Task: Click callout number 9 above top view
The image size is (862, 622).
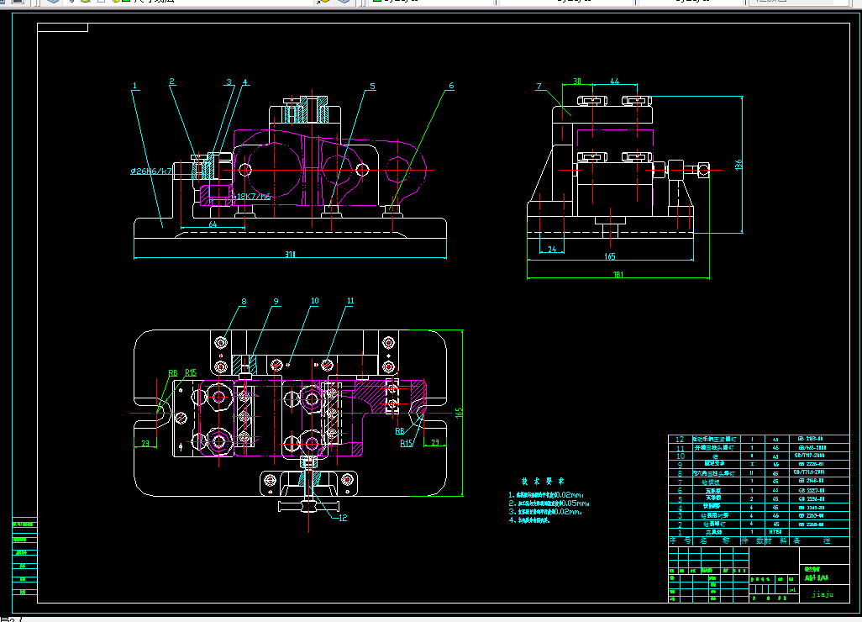Action: coord(276,302)
